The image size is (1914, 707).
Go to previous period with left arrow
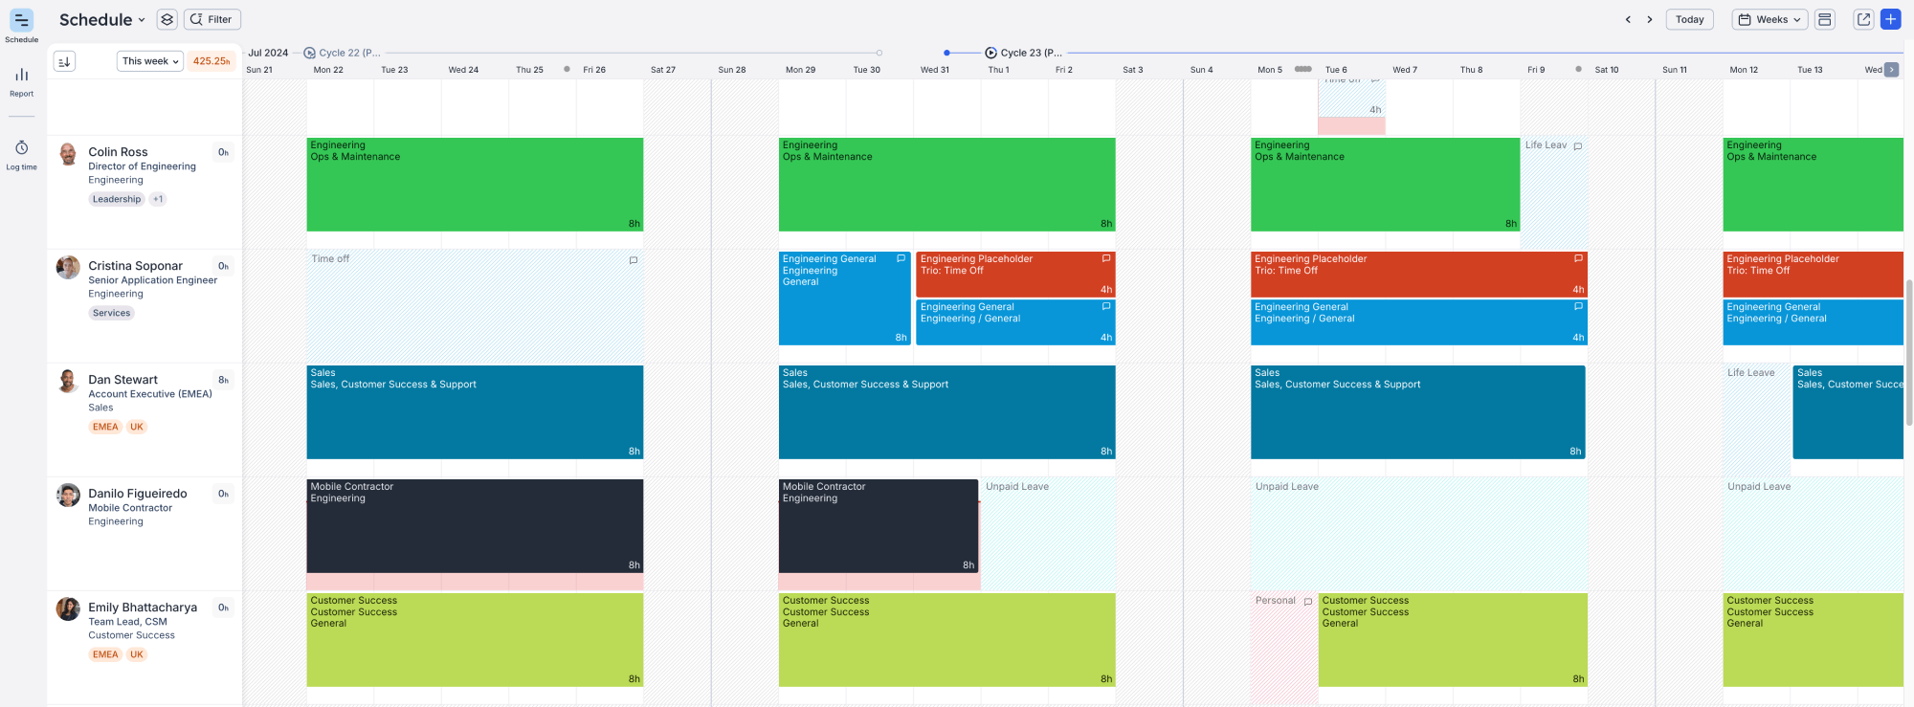[x=1628, y=19]
